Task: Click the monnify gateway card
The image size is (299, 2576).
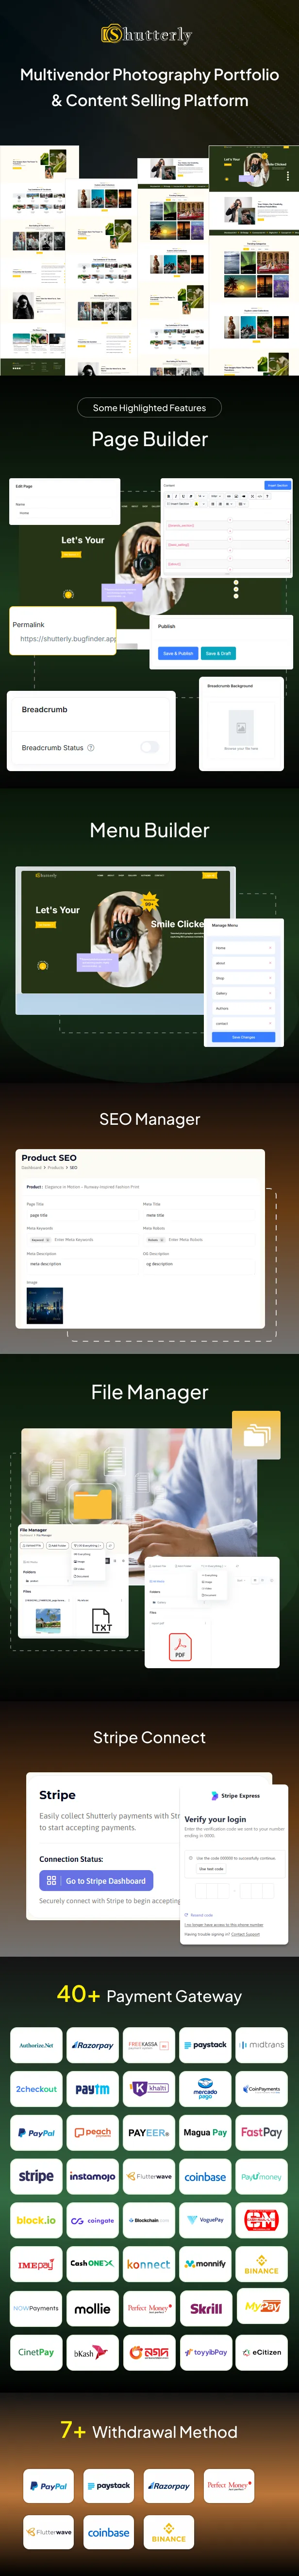Action: (205, 2264)
